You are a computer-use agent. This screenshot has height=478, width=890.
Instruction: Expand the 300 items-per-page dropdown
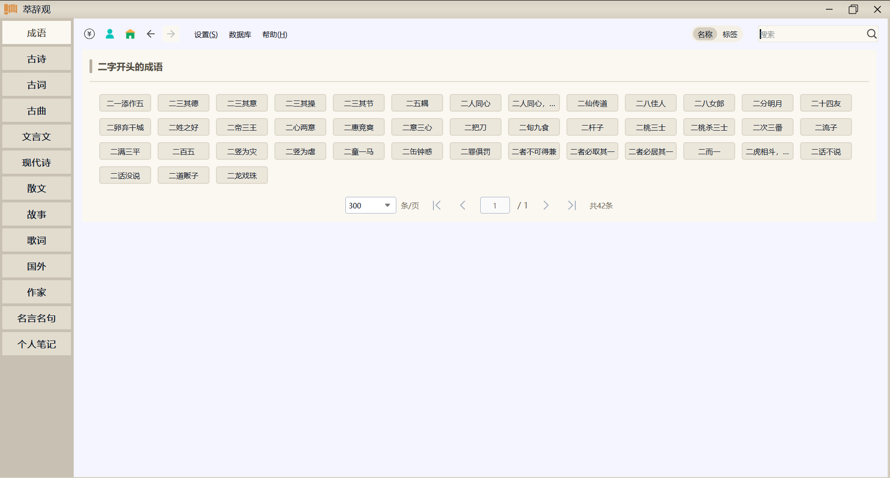(370, 205)
